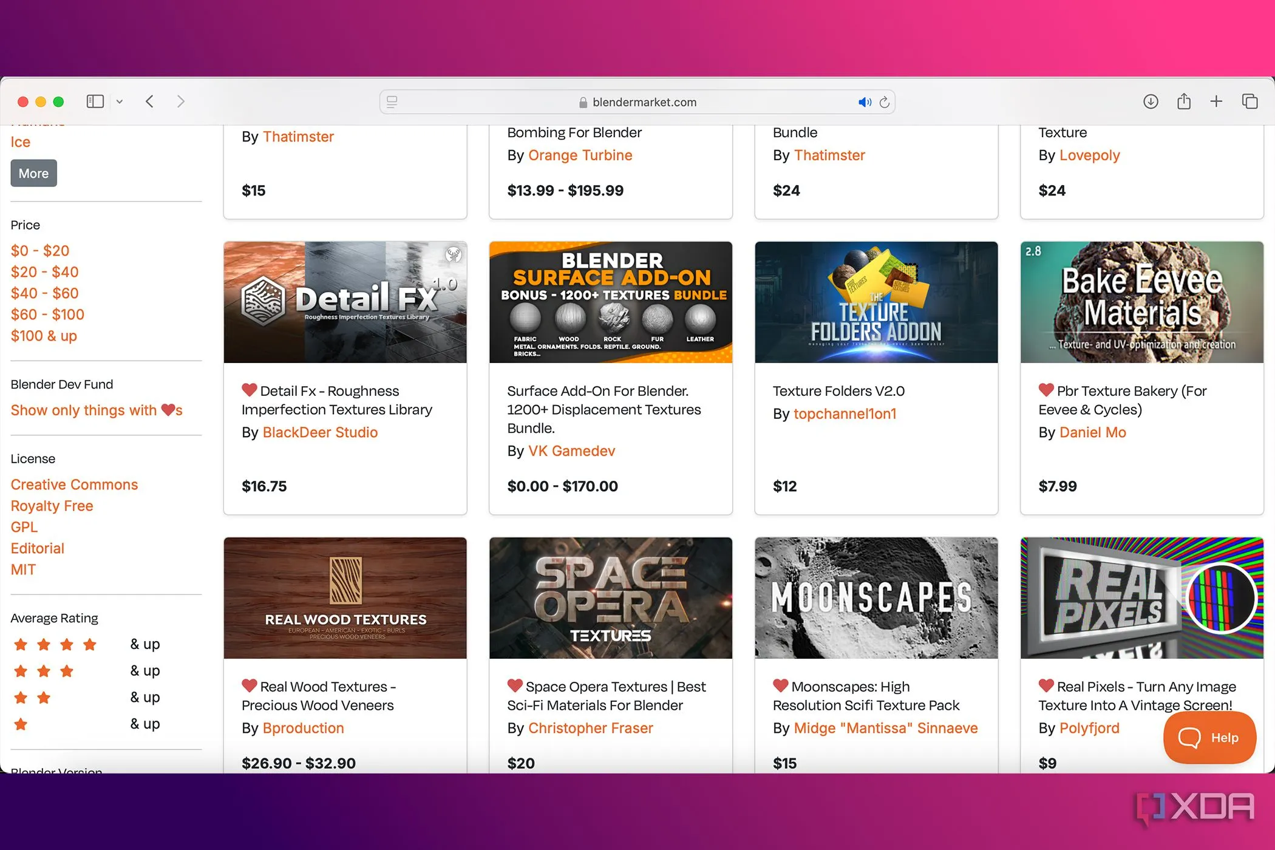Screen dimensions: 1275x850
Task: Visit Polyfjord creator page
Action: (x=1089, y=728)
